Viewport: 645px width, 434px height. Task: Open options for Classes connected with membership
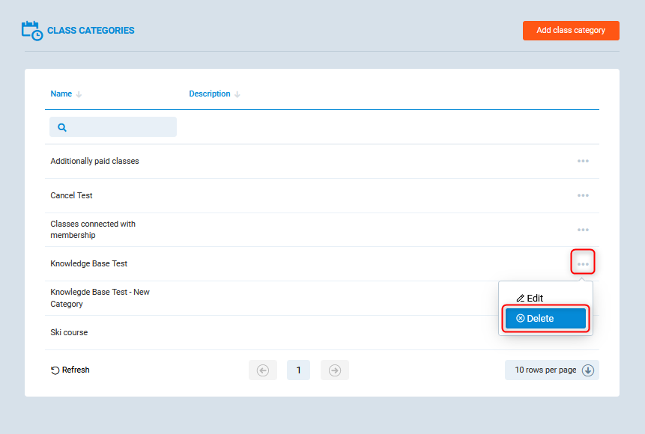(583, 230)
